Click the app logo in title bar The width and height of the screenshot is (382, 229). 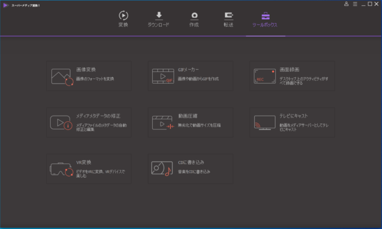[x=6, y=5]
